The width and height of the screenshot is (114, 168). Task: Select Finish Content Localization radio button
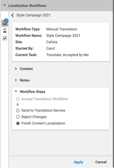point(18,123)
